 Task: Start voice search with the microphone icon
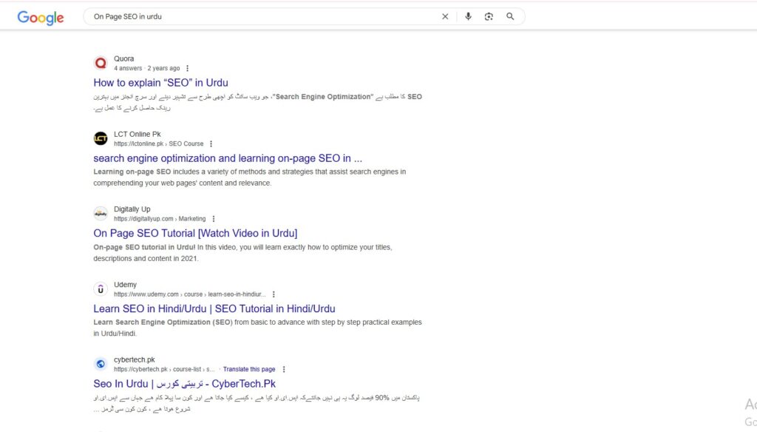(x=468, y=16)
